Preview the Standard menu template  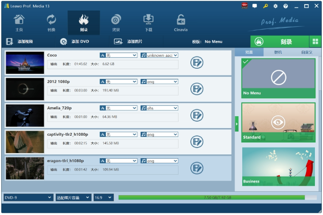tap(278, 123)
